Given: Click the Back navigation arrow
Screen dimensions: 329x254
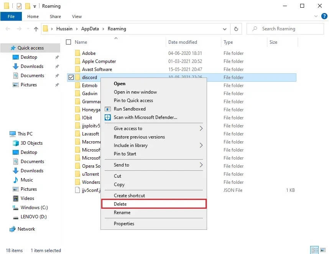Looking at the screenshot, I should point(8,29).
